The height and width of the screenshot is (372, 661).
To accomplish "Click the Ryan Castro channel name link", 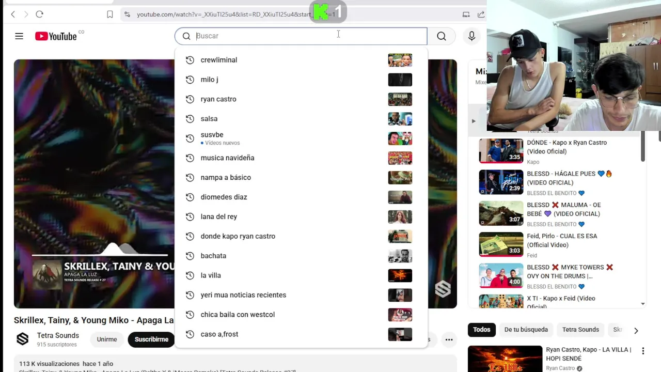I will pyautogui.click(x=560, y=368).
